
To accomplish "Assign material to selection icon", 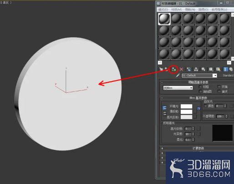I will [173, 70].
